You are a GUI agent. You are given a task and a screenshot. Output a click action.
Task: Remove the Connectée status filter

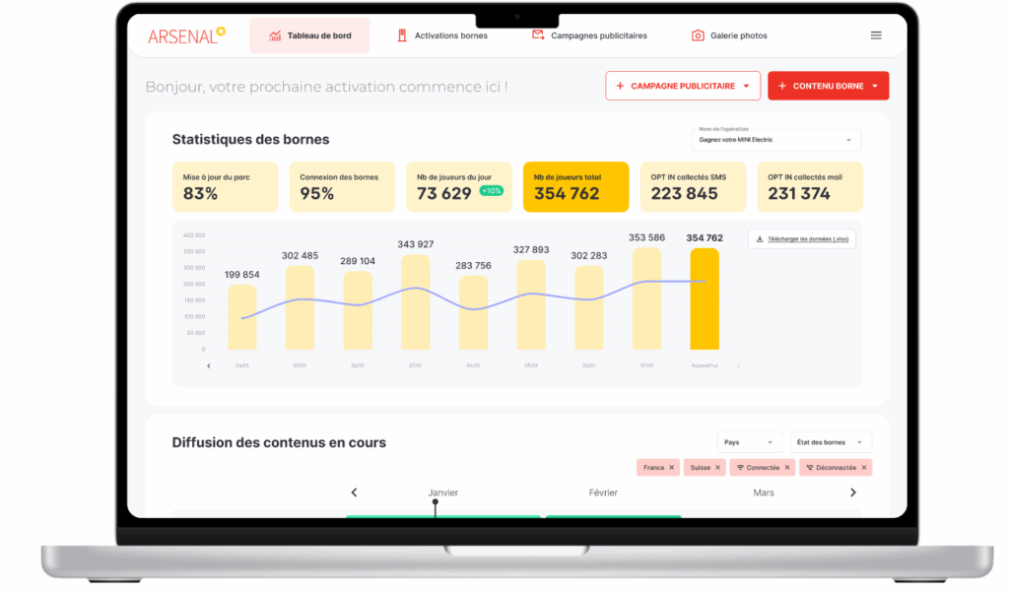(786, 467)
